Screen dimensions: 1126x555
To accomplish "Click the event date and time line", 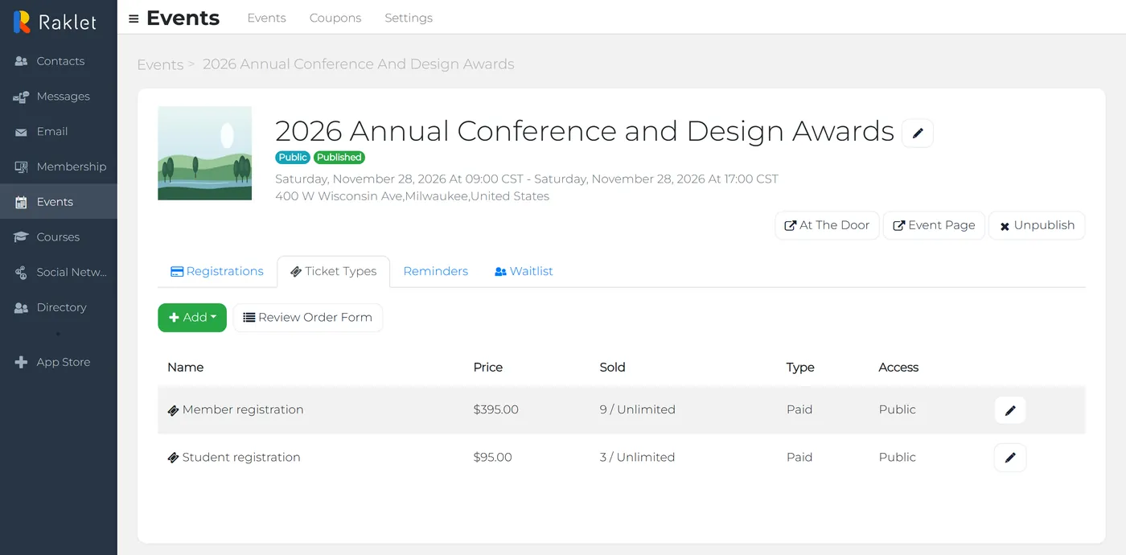I will coord(527,179).
